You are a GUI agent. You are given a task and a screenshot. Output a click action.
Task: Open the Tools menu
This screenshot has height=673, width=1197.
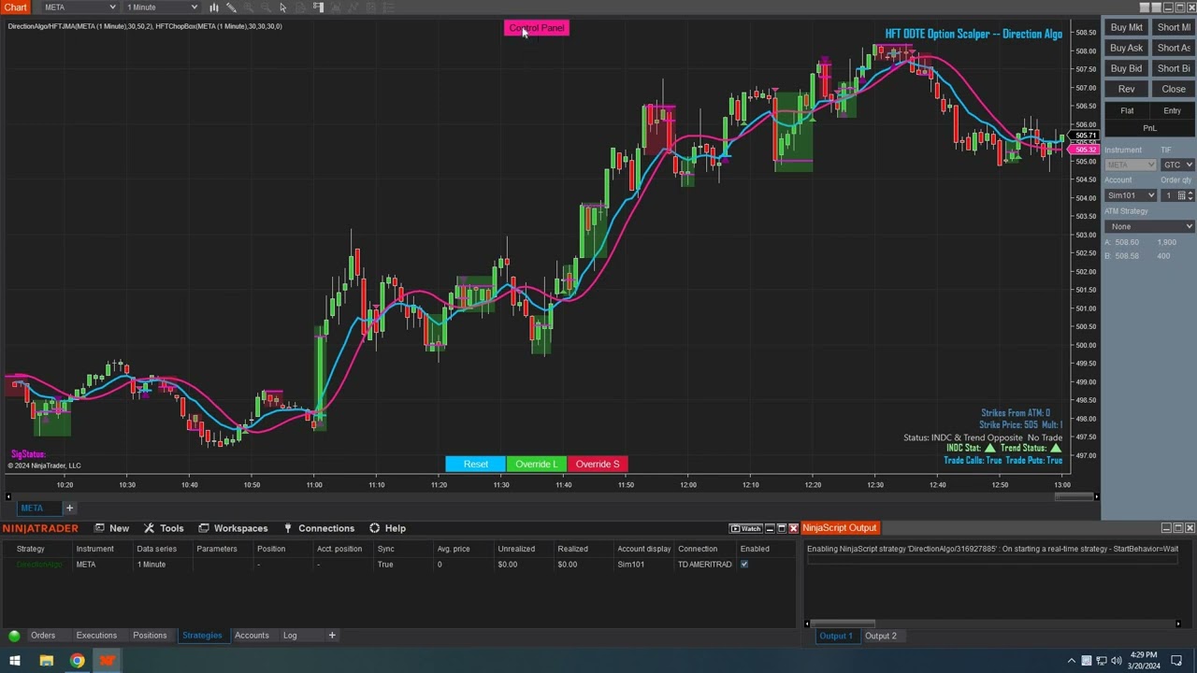click(164, 528)
